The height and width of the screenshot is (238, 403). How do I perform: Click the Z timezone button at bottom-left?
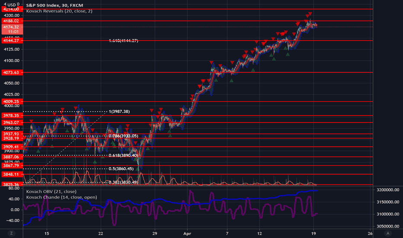click(x=11, y=233)
